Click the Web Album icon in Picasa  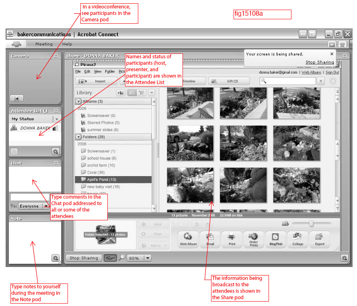click(x=188, y=239)
